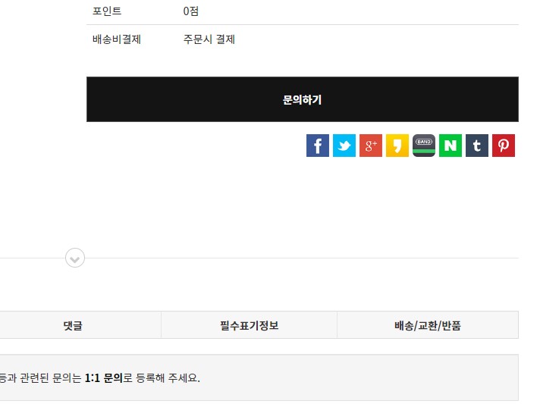
Task: Share this product on Facebook
Action: coord(317,146)
